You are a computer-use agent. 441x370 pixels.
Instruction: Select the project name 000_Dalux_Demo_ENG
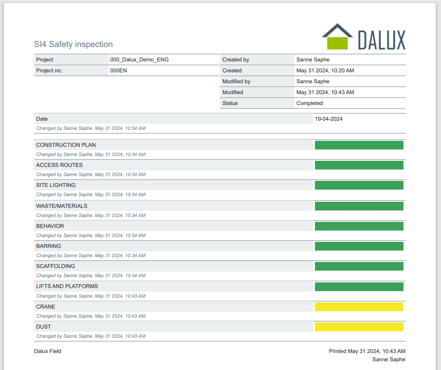coord(139,60)
